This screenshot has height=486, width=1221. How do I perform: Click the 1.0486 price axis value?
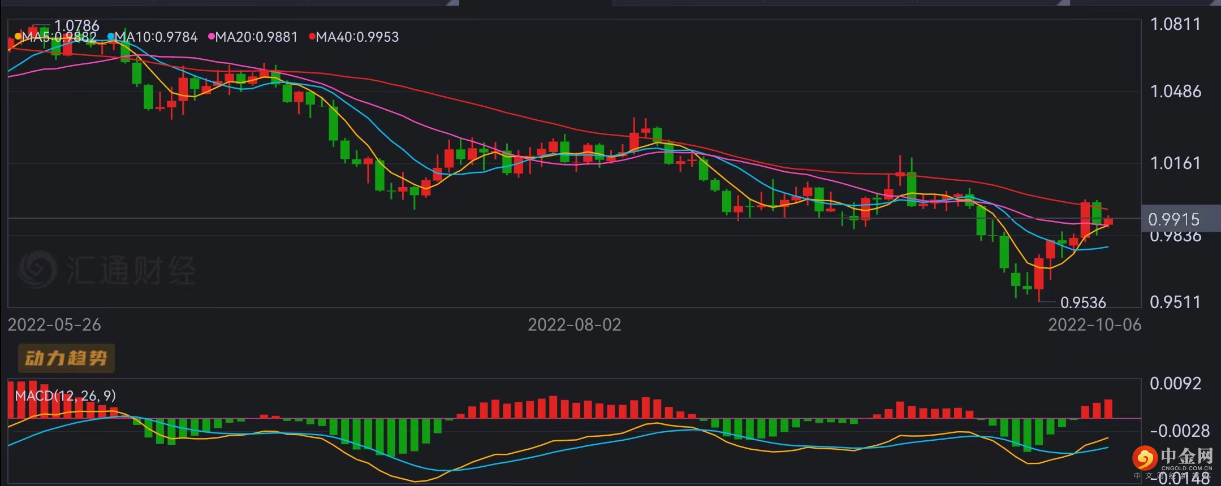[x=1175, y=92]
